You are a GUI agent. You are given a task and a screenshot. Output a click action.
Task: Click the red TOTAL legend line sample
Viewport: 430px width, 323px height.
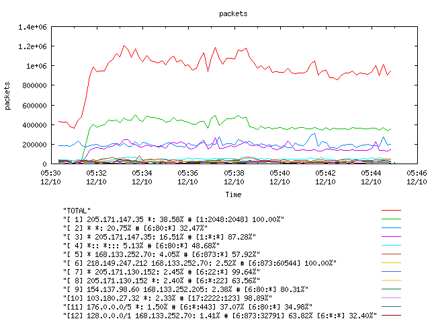click(391, 210)
